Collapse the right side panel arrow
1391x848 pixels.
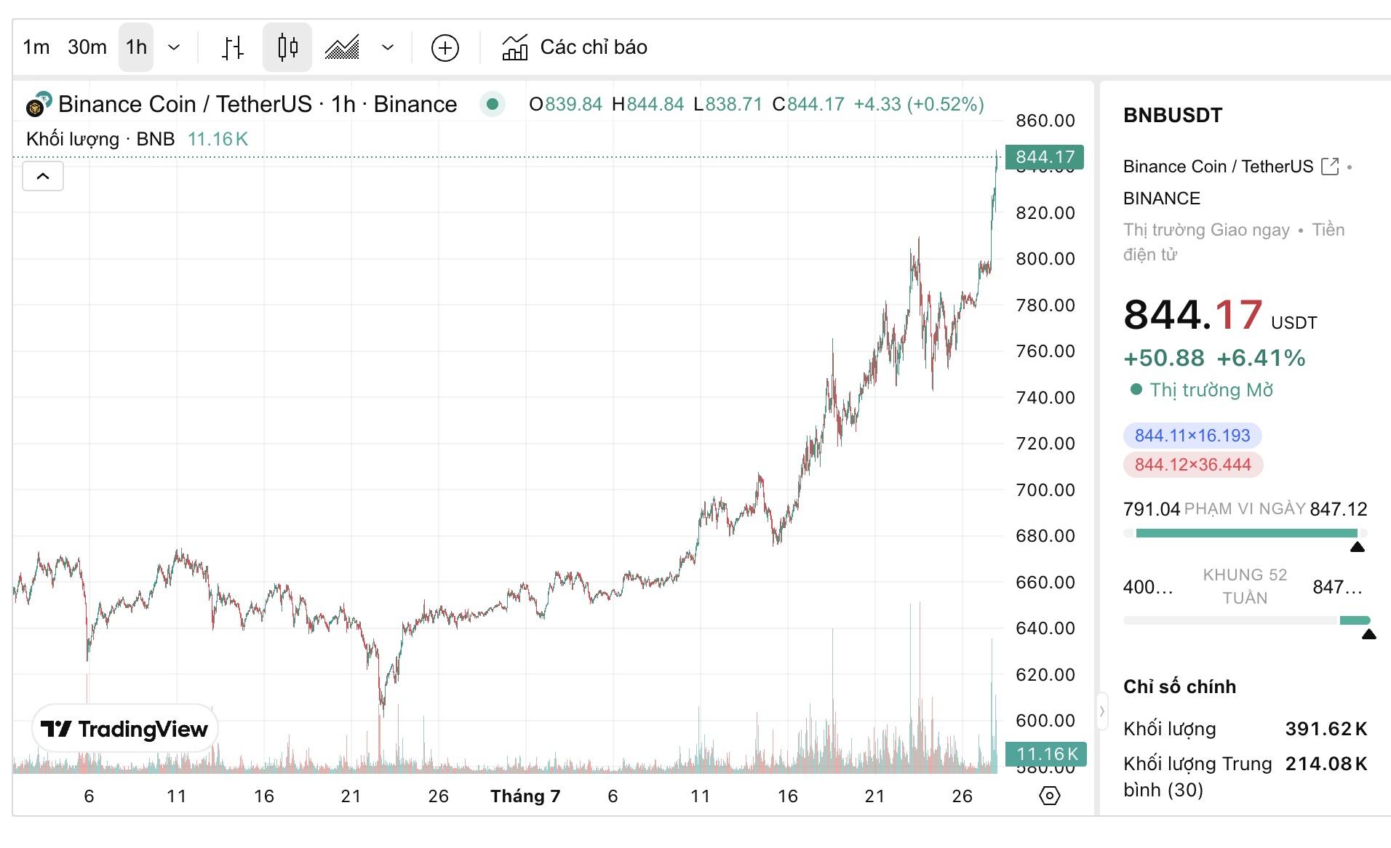tap(1102, 711)
